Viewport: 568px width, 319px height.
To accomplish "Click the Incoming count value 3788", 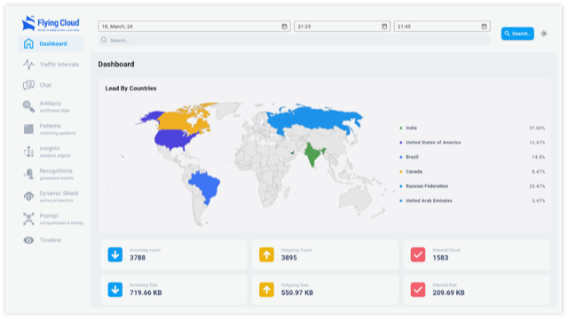I will tap(138, 258).
